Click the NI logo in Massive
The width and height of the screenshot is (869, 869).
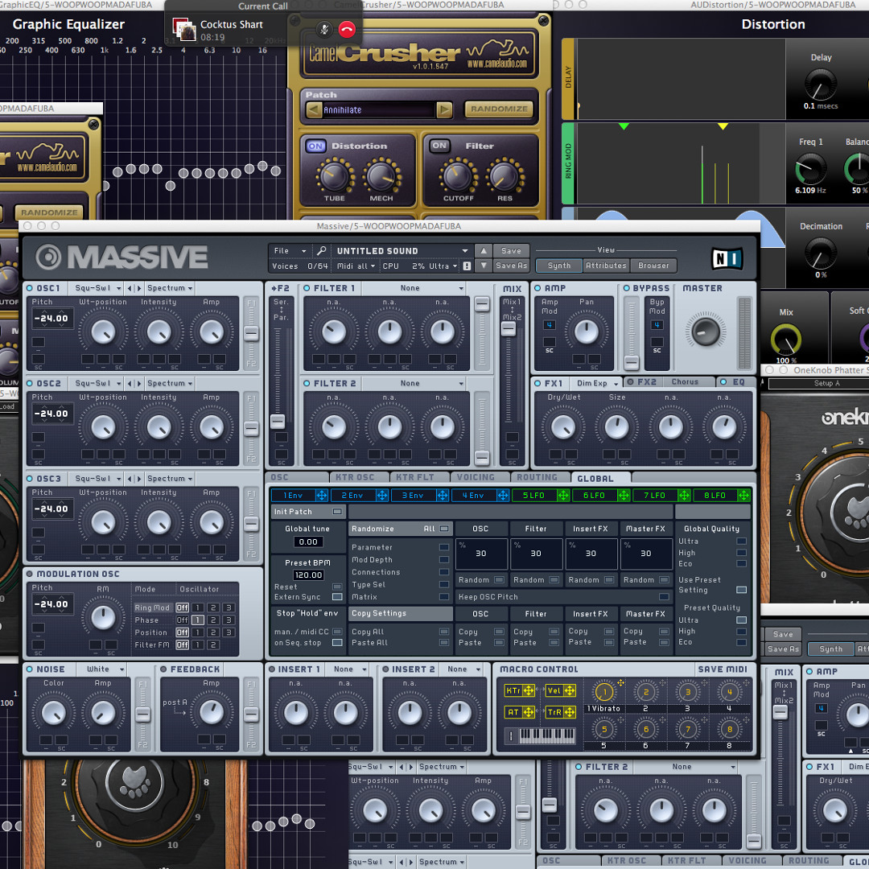click(727, 258)
